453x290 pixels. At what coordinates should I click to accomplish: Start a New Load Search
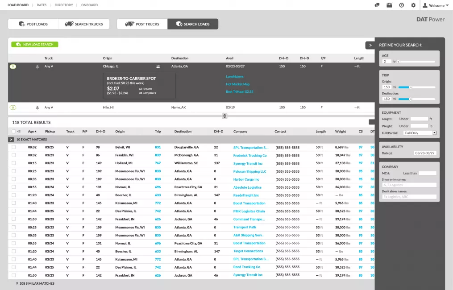pos(35,45)
